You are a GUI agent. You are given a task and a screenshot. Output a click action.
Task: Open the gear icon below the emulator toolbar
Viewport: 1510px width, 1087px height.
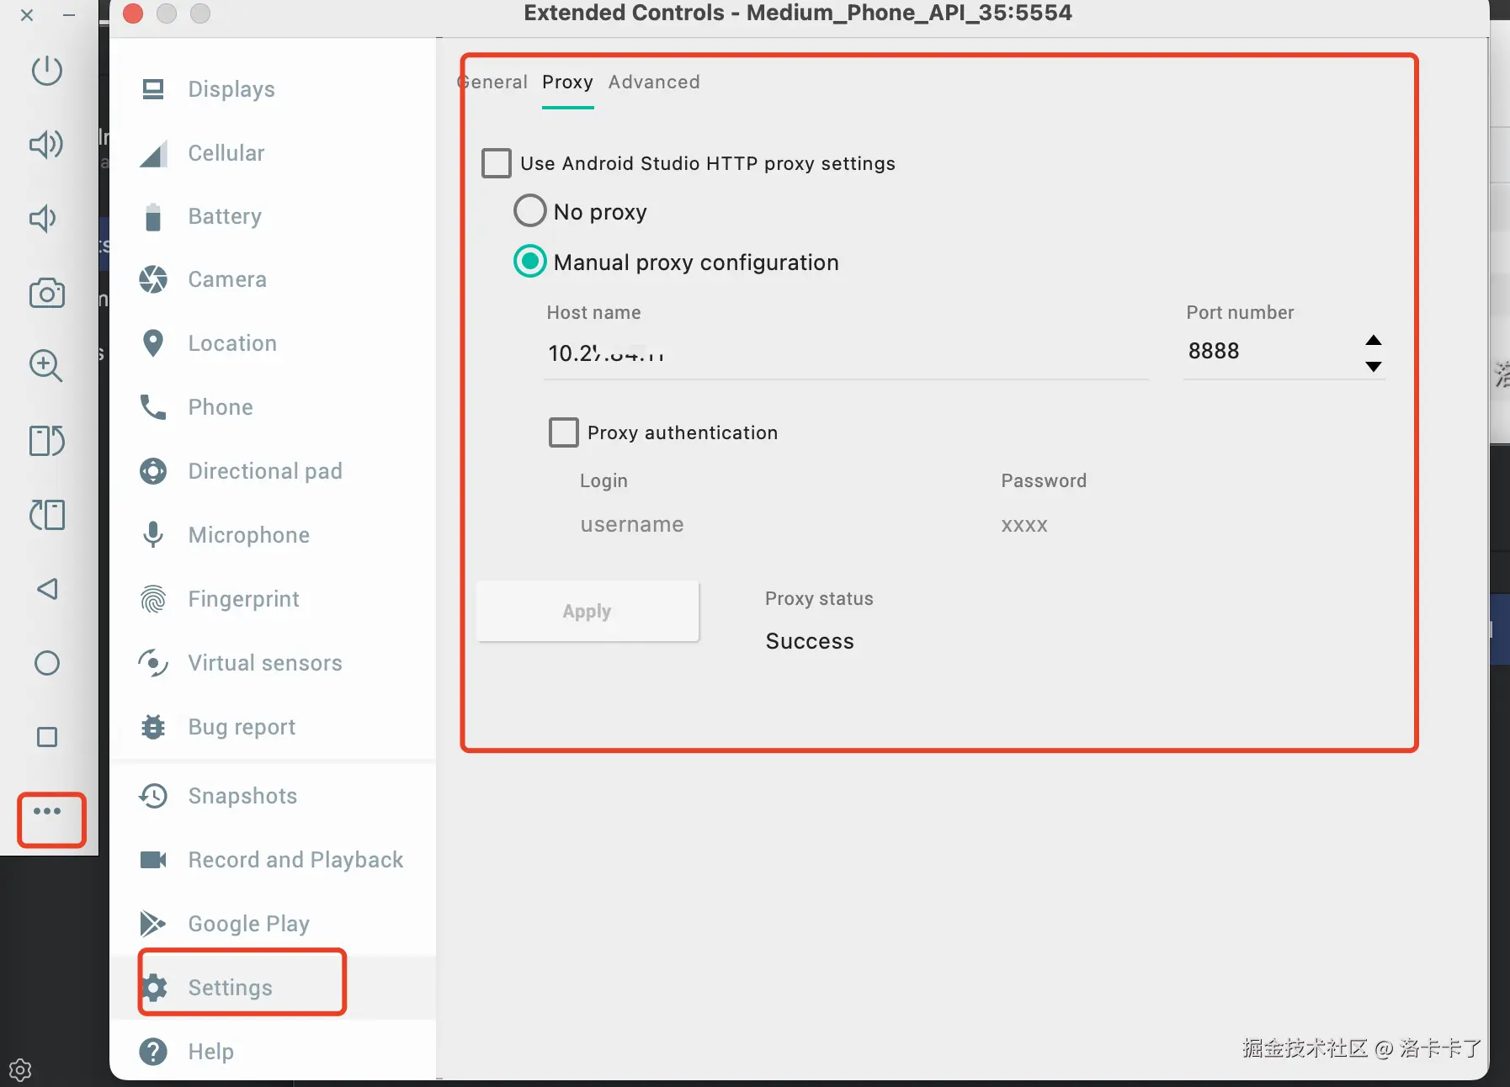pos(20,1070)
